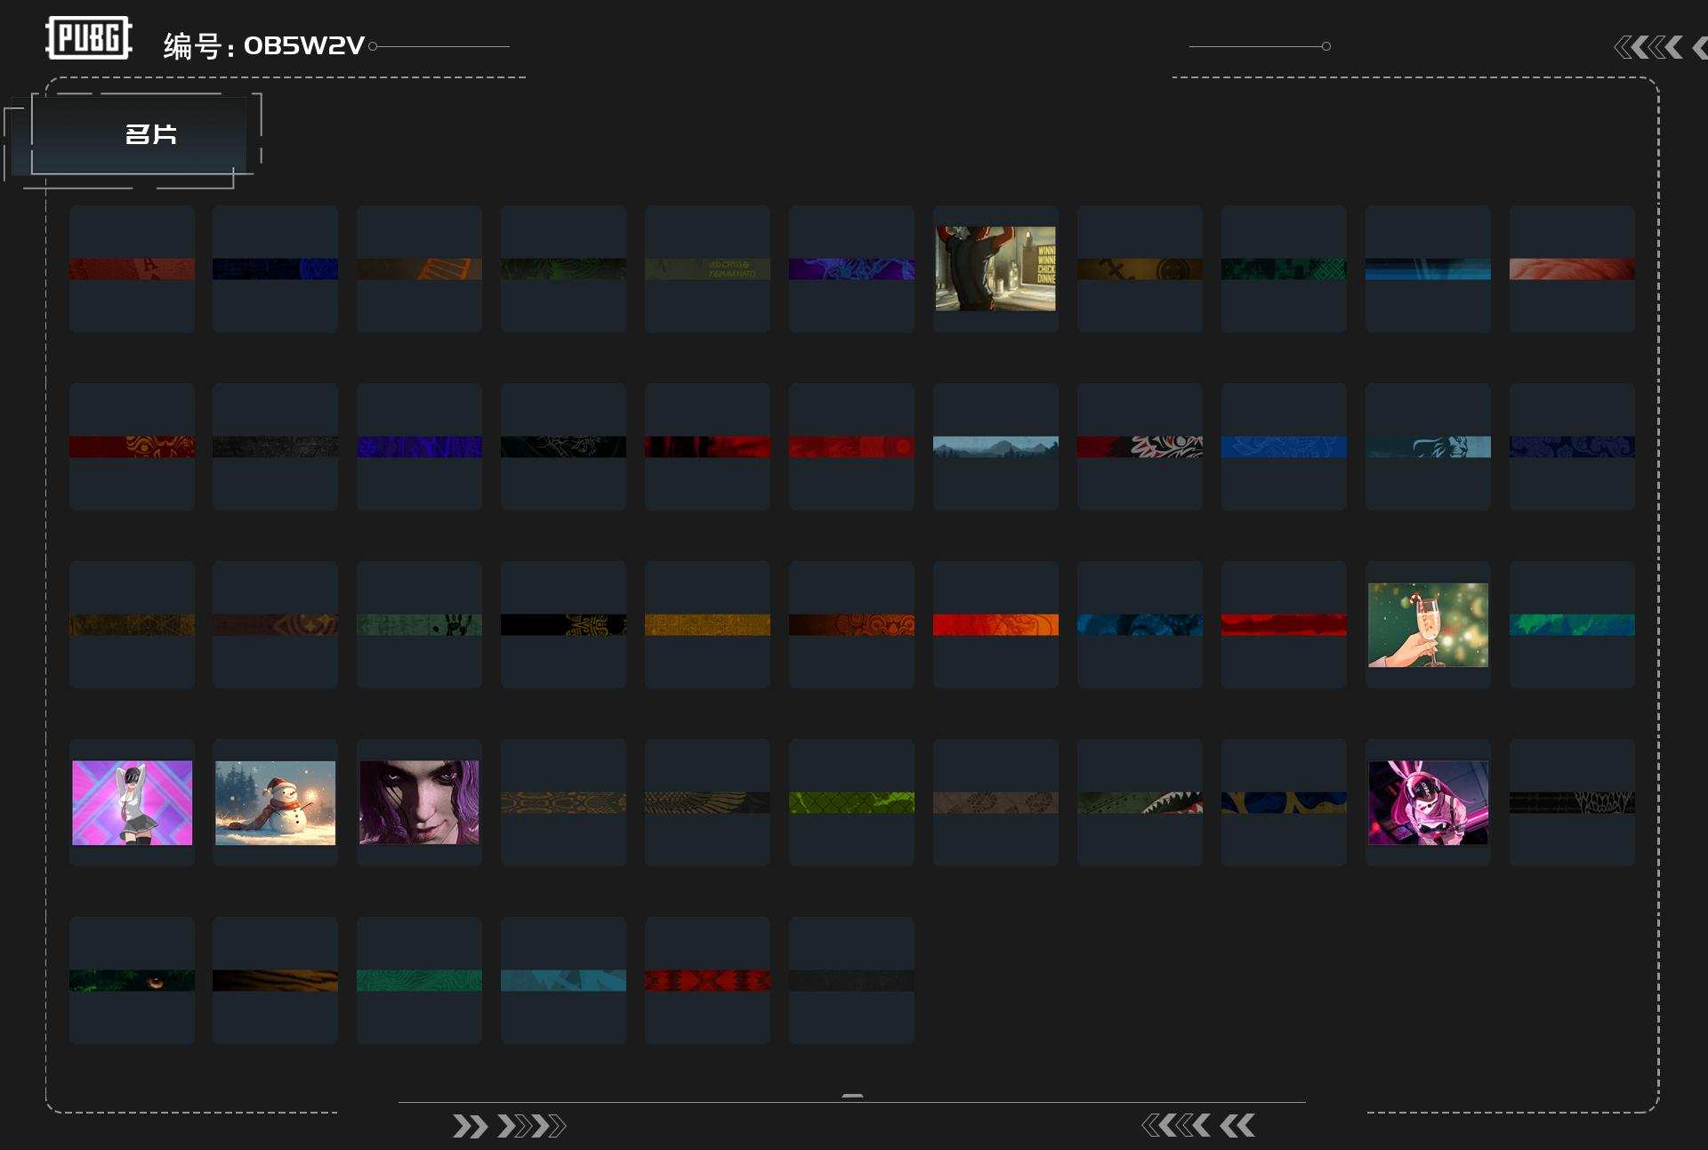Viewport: 1708px width, 1150px height.
Task: Click the bottom-left right-pointing chevron arrows
Action: pyautogui.click(x=509, y=1126)
